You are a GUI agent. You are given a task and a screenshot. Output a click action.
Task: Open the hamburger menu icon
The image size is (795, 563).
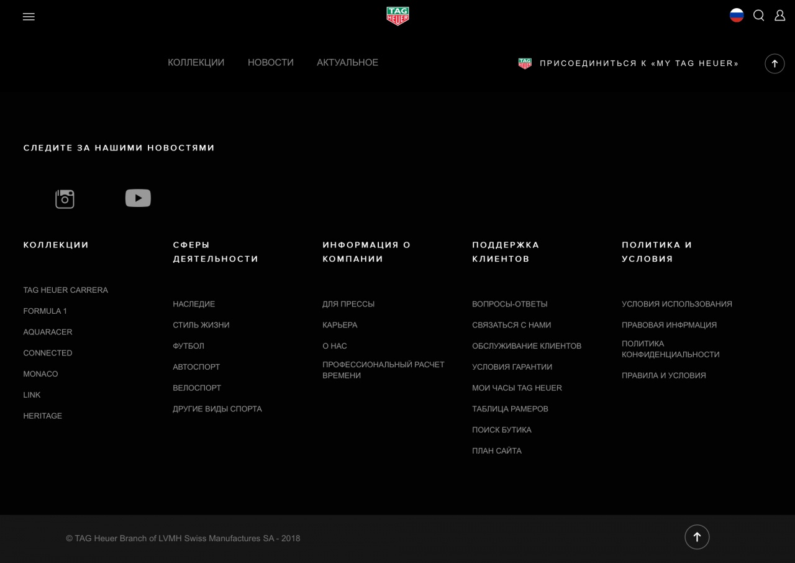point(29,17)
